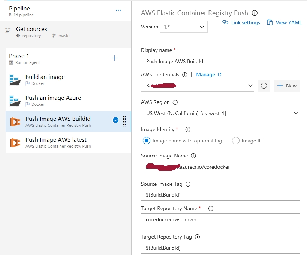The height and width of the screenshot is (255, 307).
Task: Refresh the AWS Credentials list
Action: pos(264,86)
